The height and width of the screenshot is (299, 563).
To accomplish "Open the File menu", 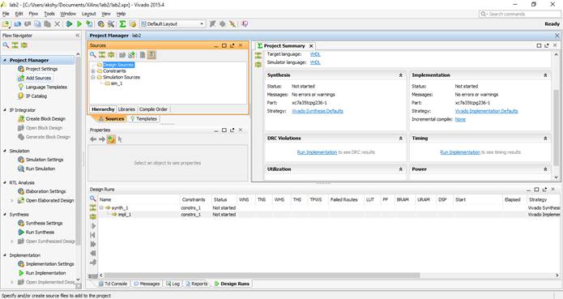I will tap(6, 14).
